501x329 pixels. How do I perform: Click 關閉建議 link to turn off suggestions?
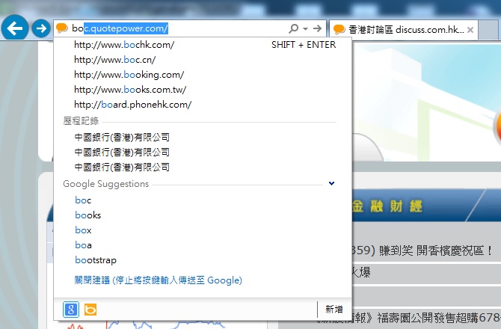(159, 280)
